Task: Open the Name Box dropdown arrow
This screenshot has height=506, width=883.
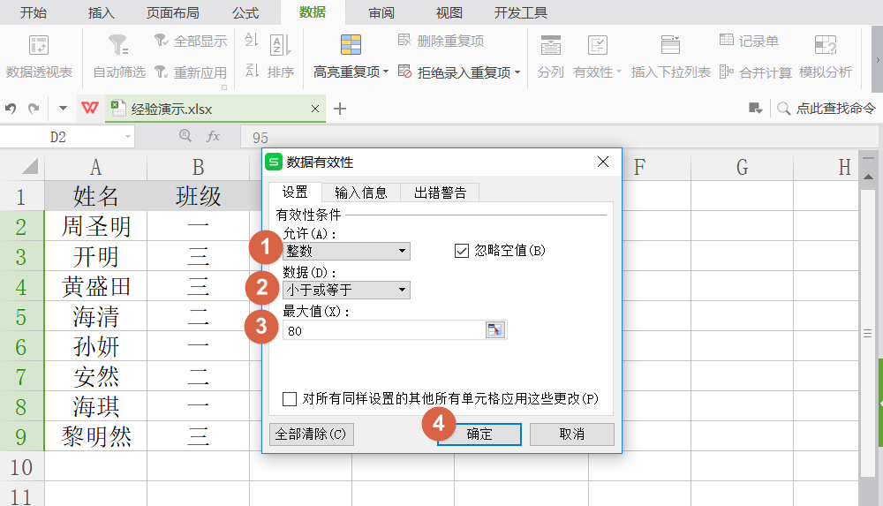Action: pyautogui.click(x=128, y=136)
